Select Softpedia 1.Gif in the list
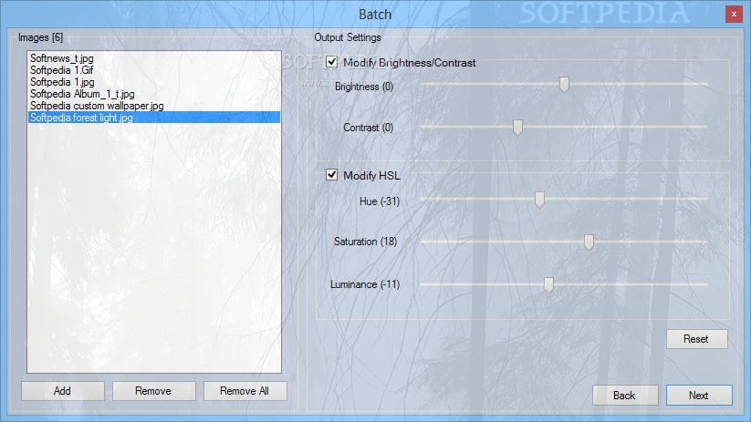This screenshot has width=751, height=422. (153, 70)
